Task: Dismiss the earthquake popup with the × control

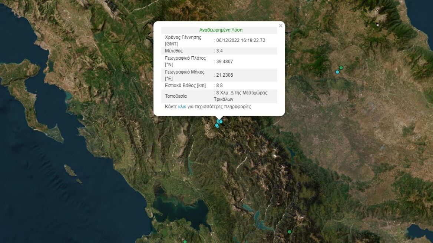Action: [281, 25]
